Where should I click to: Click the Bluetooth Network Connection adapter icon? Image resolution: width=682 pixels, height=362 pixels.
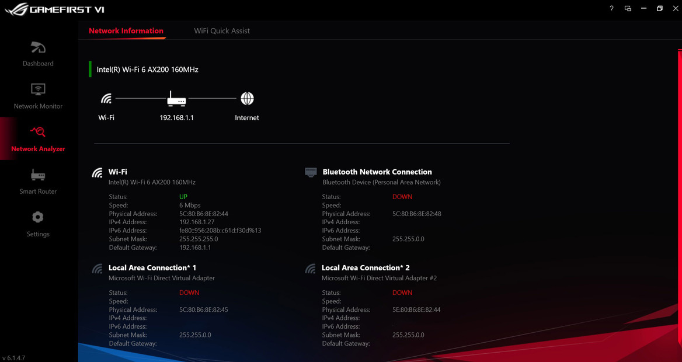[311, 172]
